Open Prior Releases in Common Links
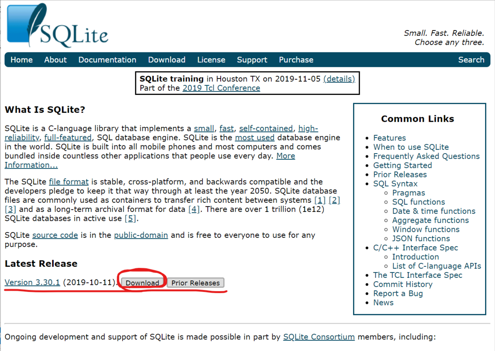The width and height of the screenshot is (495, 351). point(400,174)
